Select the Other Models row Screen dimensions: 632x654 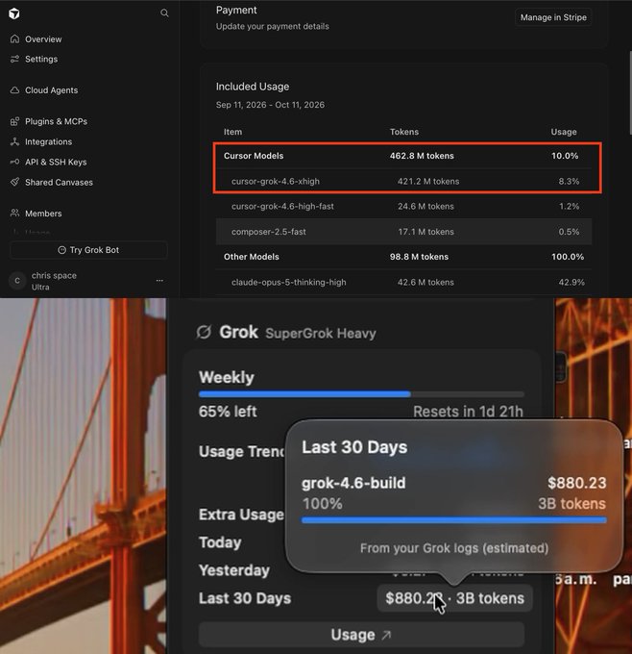coord(403,257)
